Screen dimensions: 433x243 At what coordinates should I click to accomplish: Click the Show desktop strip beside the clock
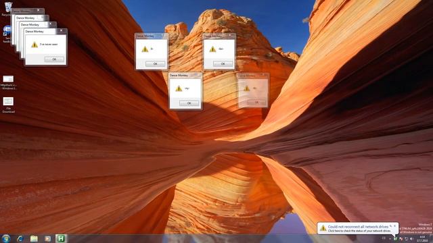(431, 239)
